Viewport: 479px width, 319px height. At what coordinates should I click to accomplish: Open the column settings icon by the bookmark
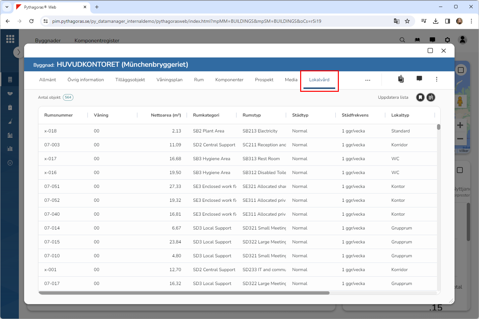click(x=431, y=97)
